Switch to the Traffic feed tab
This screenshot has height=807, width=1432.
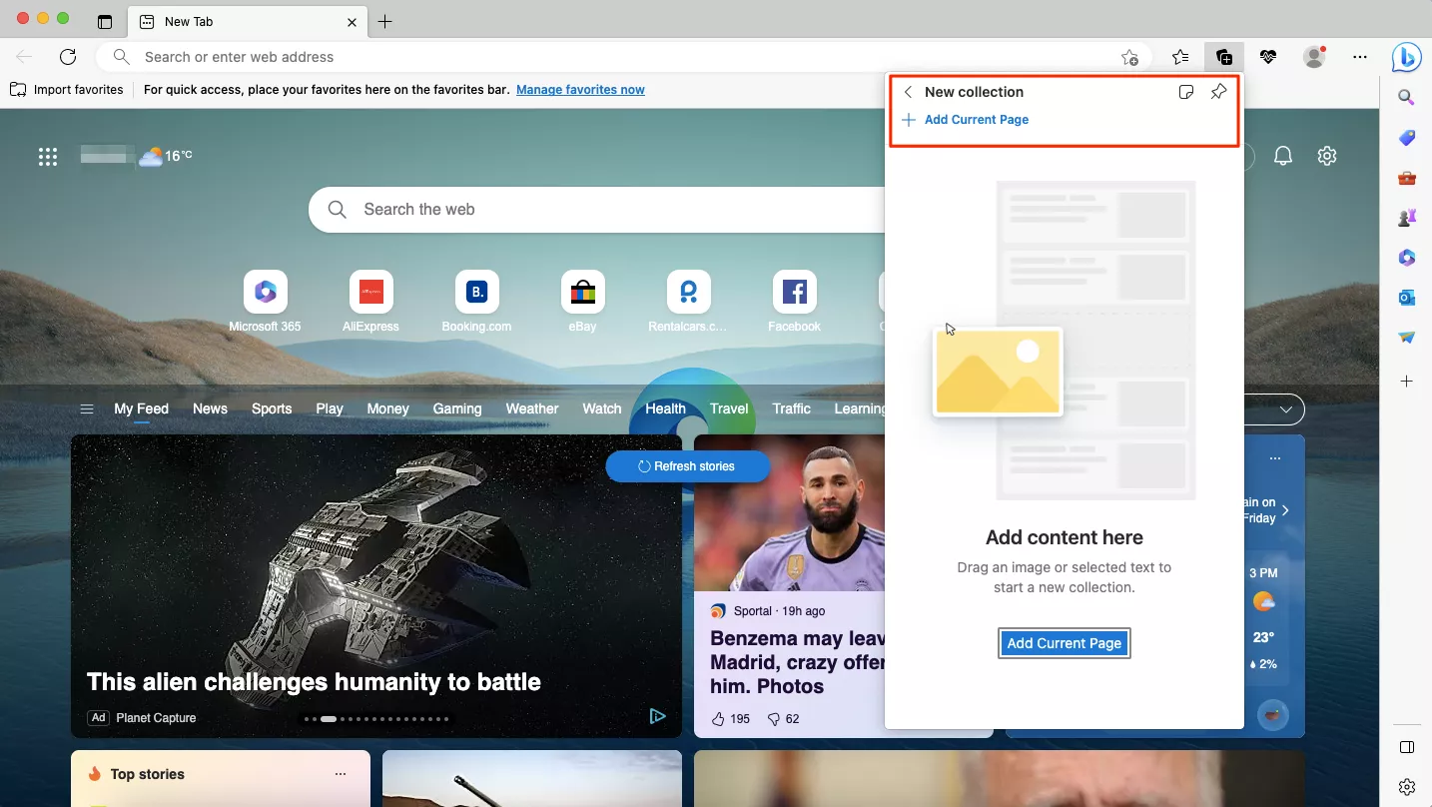(x=791, y=408)
